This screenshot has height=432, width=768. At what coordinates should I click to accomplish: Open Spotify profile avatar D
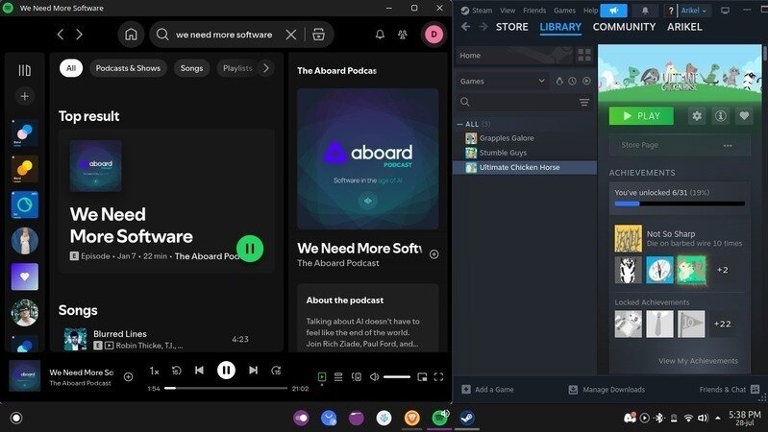[434, 35]
